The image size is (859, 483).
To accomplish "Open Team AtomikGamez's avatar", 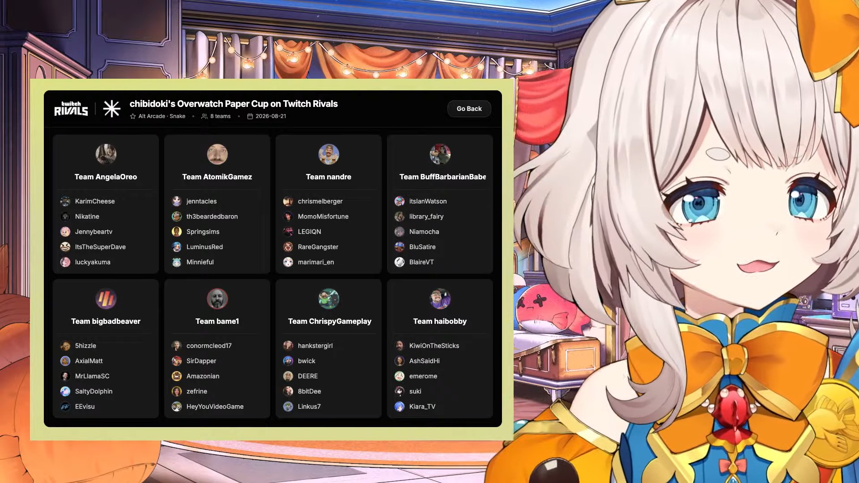I will point(217,154).
